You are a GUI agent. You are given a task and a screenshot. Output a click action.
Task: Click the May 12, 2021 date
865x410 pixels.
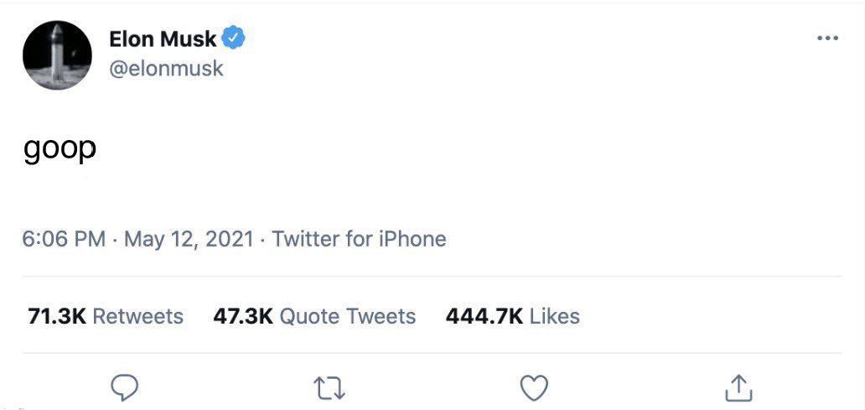[x=189, y=240]
